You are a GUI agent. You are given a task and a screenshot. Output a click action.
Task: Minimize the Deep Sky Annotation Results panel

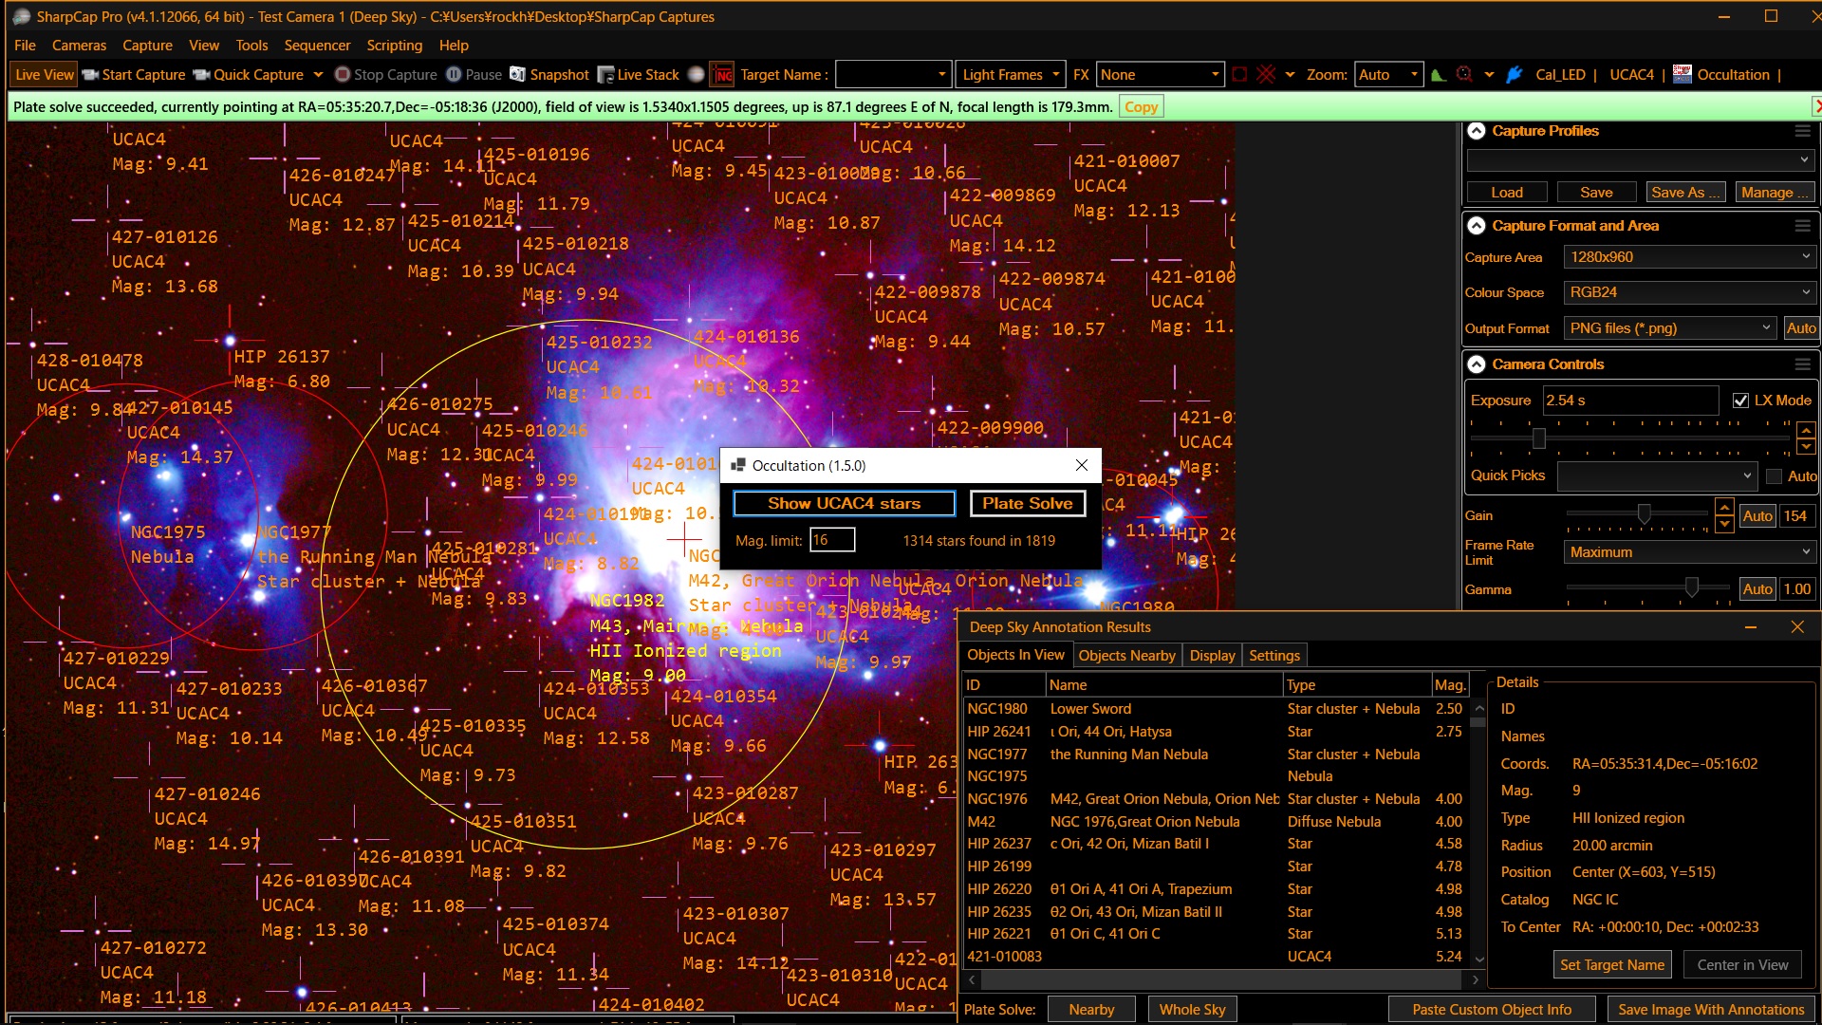tap(1751, 627)
